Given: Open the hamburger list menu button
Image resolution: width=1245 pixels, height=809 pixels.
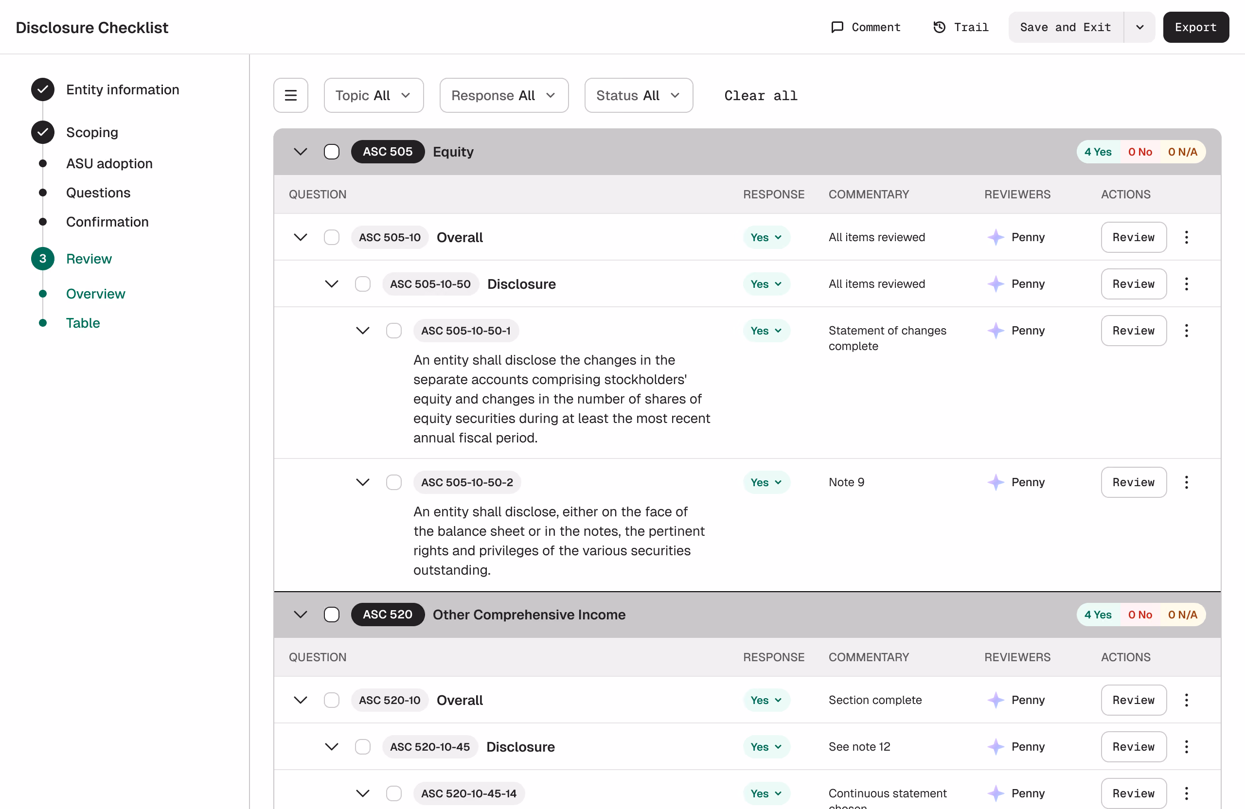Looking at the screenshot, I should [x=291, y=95].
